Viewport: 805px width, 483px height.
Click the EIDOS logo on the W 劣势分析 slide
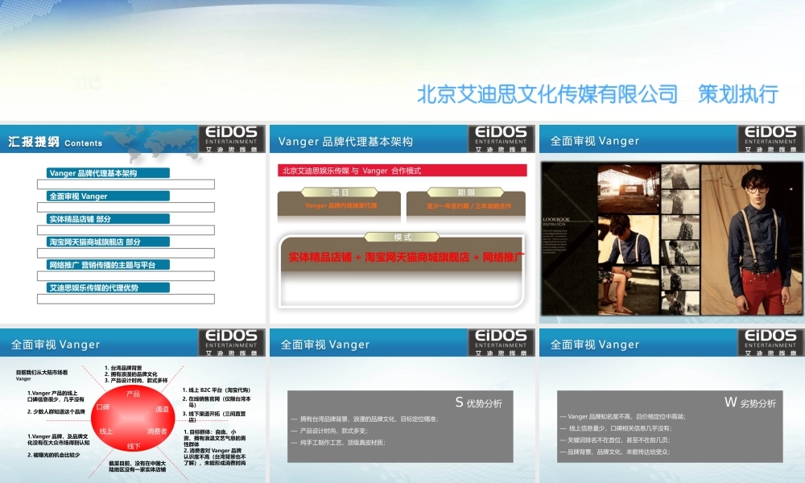pos(770,342)
